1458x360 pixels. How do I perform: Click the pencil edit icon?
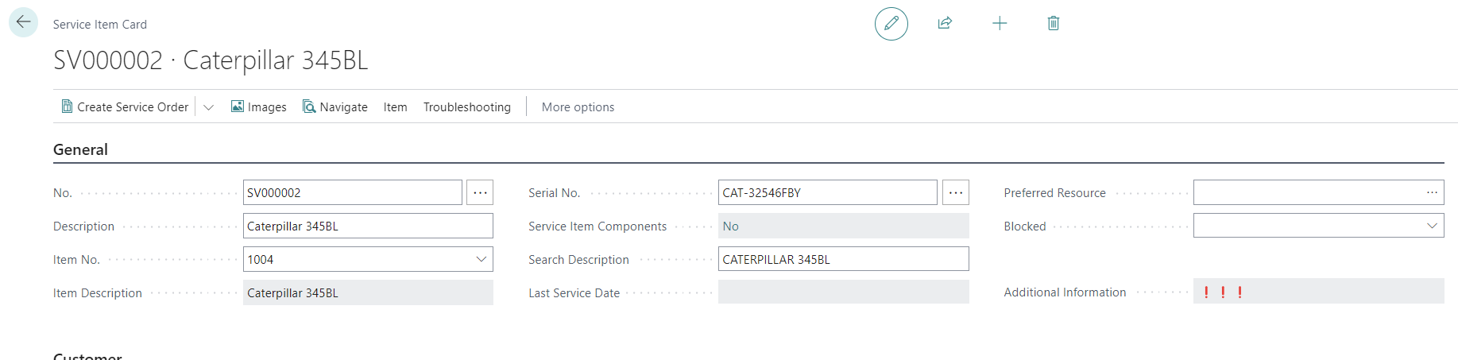(891, 23)
